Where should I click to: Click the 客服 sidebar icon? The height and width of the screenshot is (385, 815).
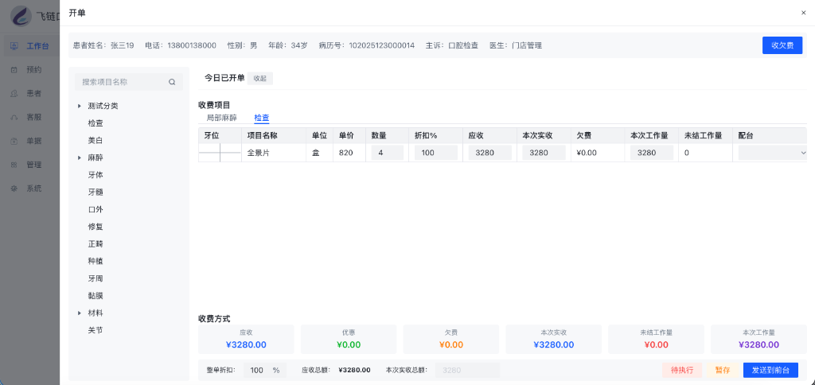pyautogui.click(x=14, y=118)
